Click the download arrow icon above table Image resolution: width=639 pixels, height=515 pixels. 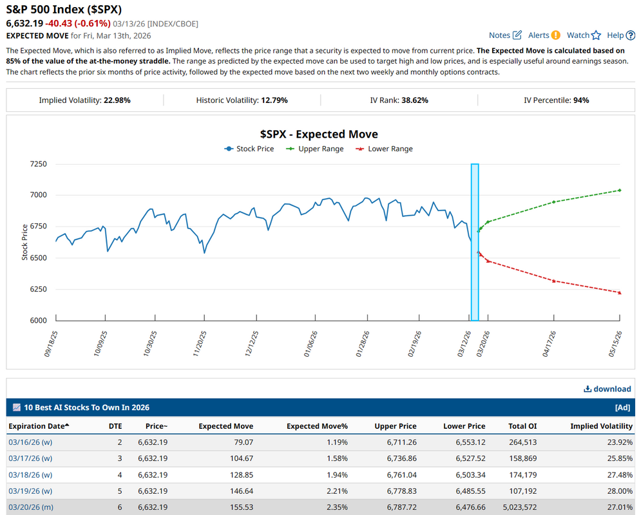coord(587,389)
